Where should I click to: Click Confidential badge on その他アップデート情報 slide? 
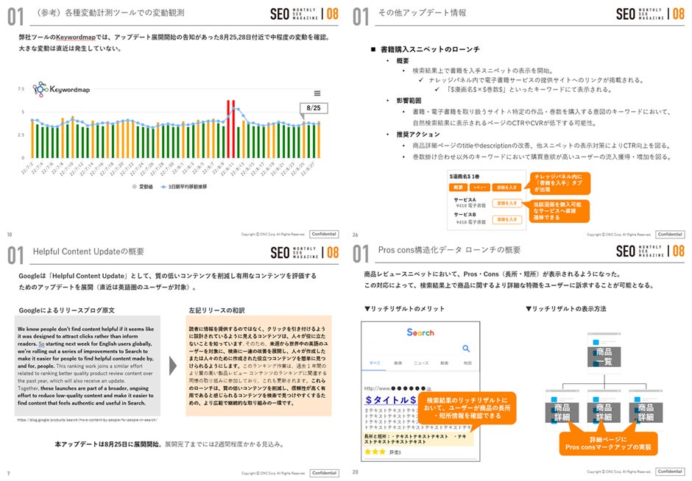[670, 234]
